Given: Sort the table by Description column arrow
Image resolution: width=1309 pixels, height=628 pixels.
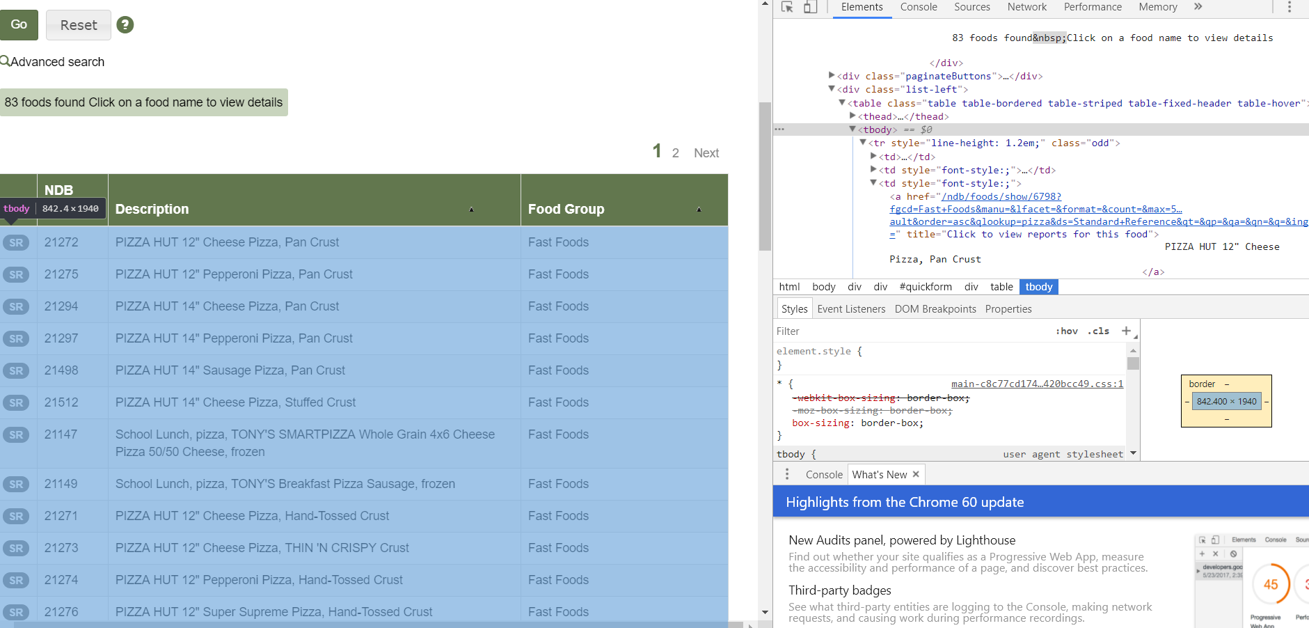Looking at the screenshot, I should [x=471, y=210].
